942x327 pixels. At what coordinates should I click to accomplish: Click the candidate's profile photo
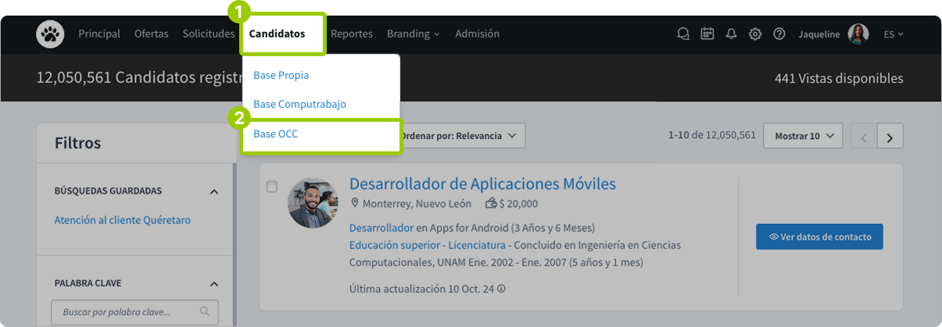[x=313, y=203]
